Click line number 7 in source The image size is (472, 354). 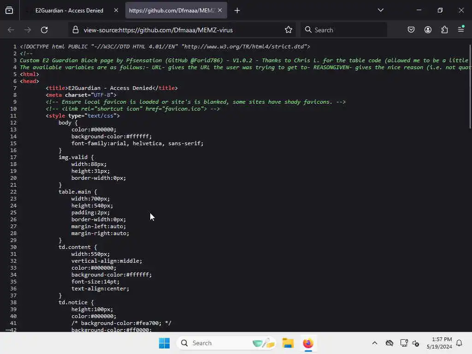(15, 88)
